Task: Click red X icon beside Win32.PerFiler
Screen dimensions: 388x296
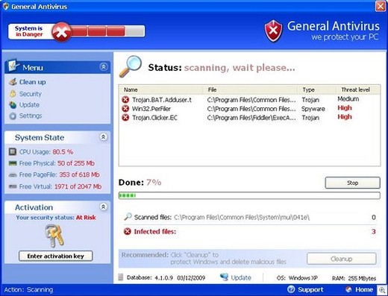Action: point(125,109)
